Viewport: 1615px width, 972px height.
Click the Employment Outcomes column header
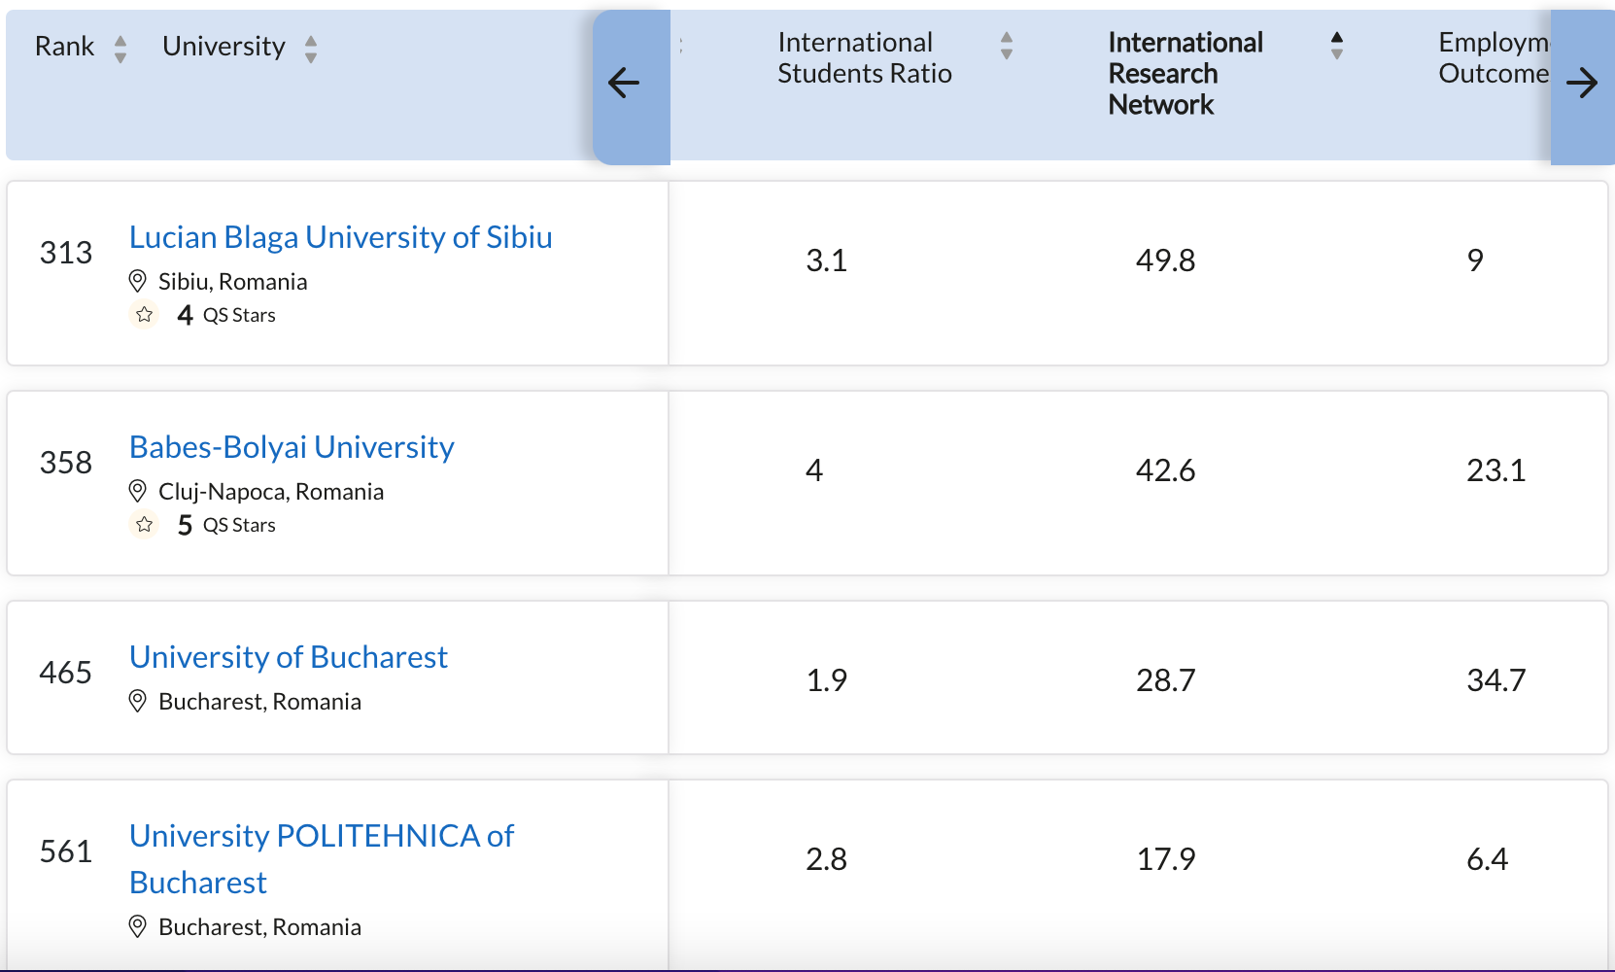[x=1494, y=58]
